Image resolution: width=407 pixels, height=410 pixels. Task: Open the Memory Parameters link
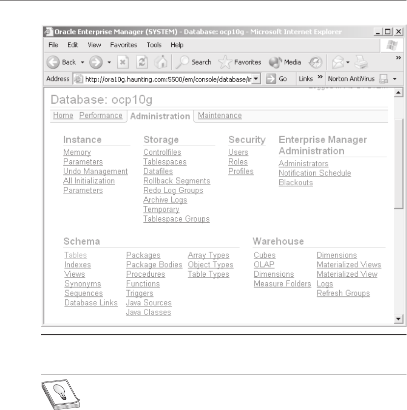click(x=83, y=157)
